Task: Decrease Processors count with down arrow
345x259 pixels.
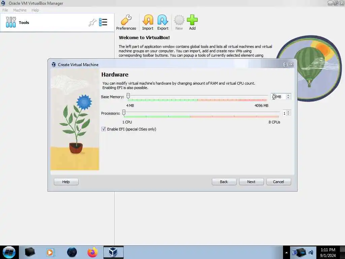Action: tap(288, 115)
